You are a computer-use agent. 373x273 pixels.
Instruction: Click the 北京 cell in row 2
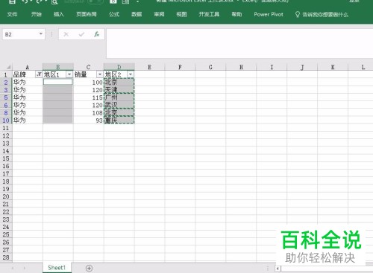pyautogui.click(x=119, y=82)
